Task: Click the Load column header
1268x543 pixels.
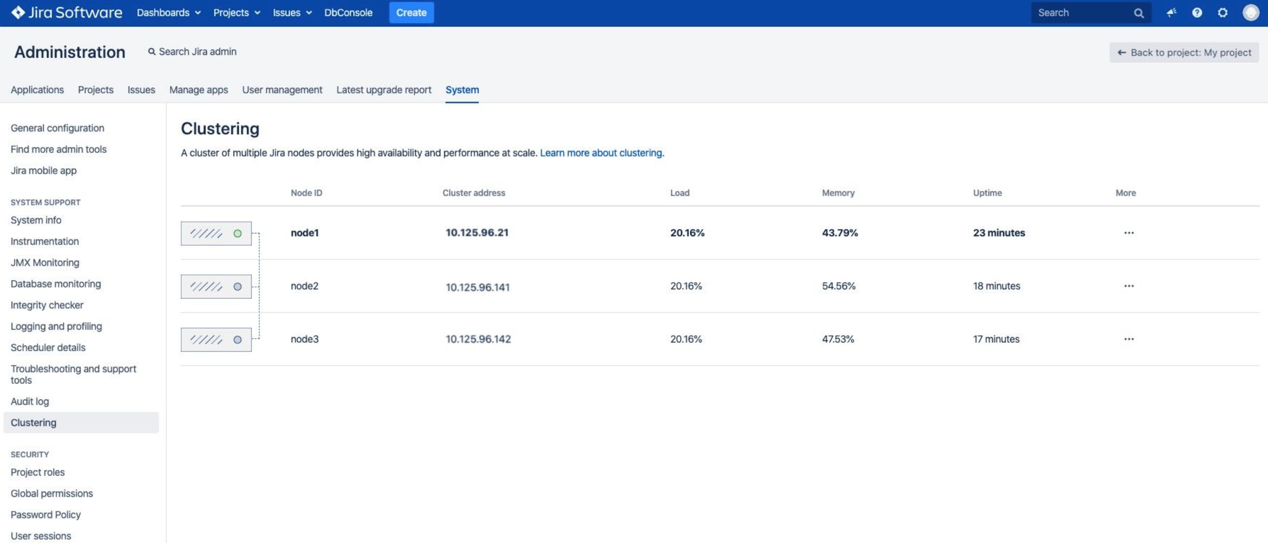Action: [x=679, y=193]
